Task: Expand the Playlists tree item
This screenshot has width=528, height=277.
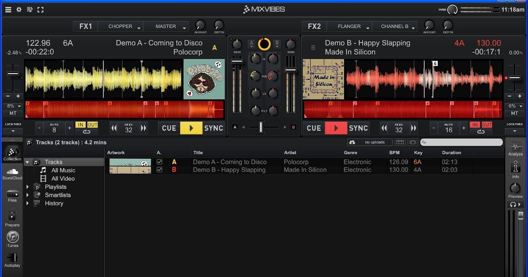Action: (28, 186)
